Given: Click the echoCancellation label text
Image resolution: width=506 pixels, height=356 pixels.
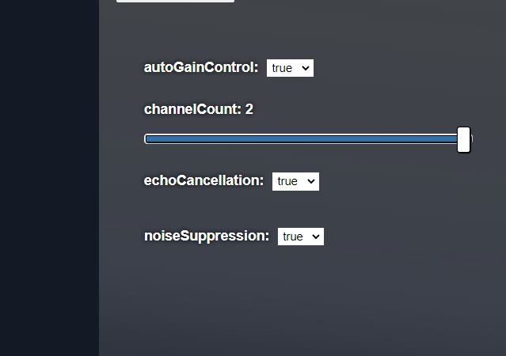Looking at the screenshot, I should pyautogui.click(x=204, y=180).
